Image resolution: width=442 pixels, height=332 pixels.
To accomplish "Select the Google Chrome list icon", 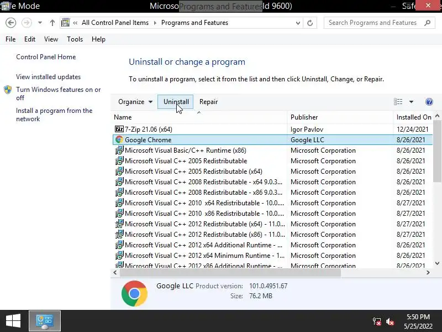I will coord(119,140).
